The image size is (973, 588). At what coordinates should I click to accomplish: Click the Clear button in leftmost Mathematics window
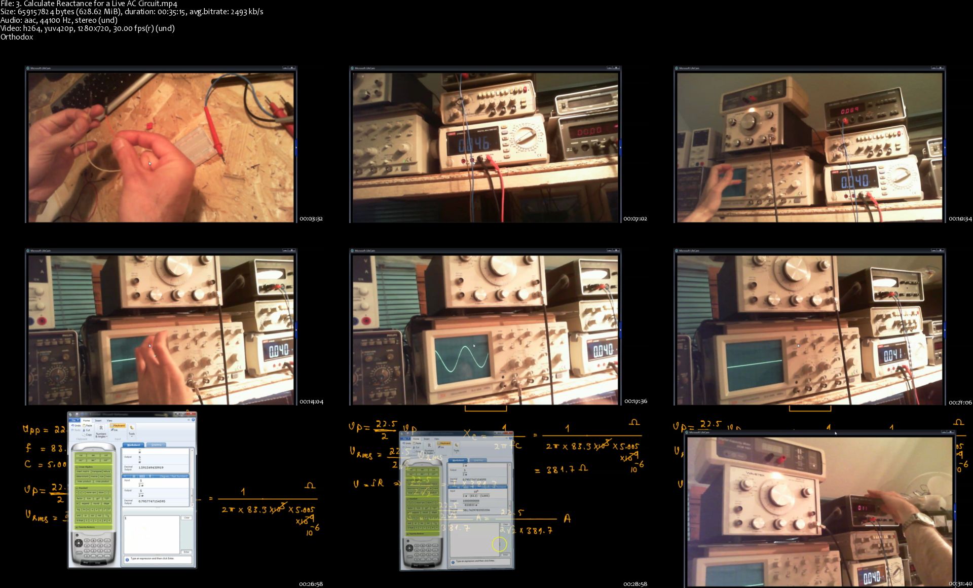point(186,518)
